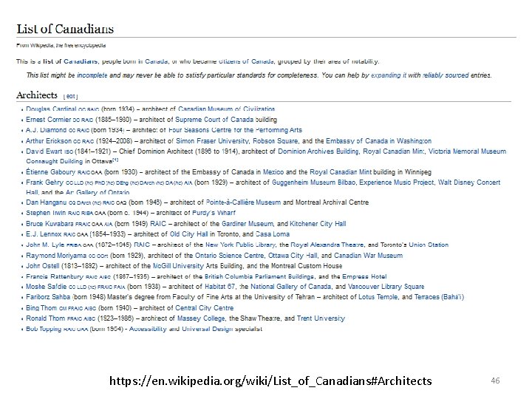Open the Bing Thom link
The image size is (532, 399).
pos(41,308)
